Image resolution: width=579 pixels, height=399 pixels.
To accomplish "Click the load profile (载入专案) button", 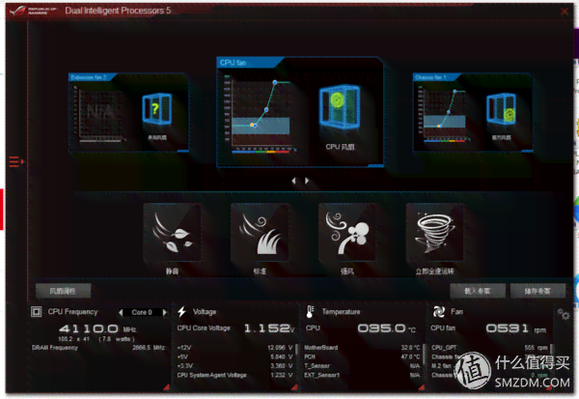I will coord(478,291).
